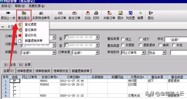187x99 pixels.
Task: Toggle the 线上 source checkbox
Action: pyautogui.click(x=123, y=39)
